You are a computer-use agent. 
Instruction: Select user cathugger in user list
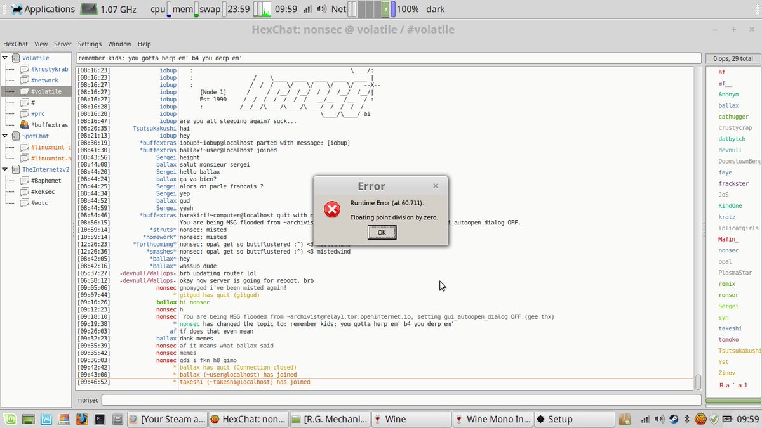coord(733,117)
